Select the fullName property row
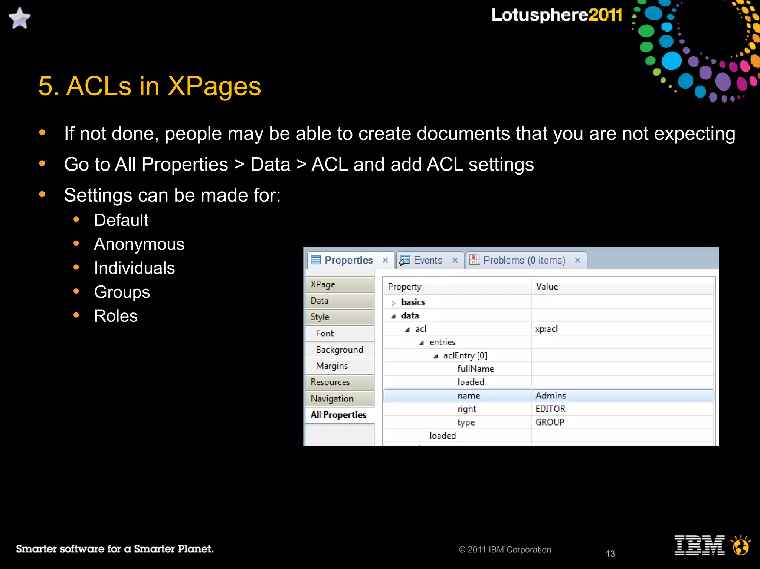Viewport: 760px width, 569px height. 548,369
